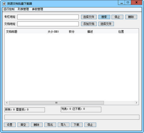Click 选择文件 button beside 添加文档
Viewport: 144px width, 133px height.
[106, 24]
